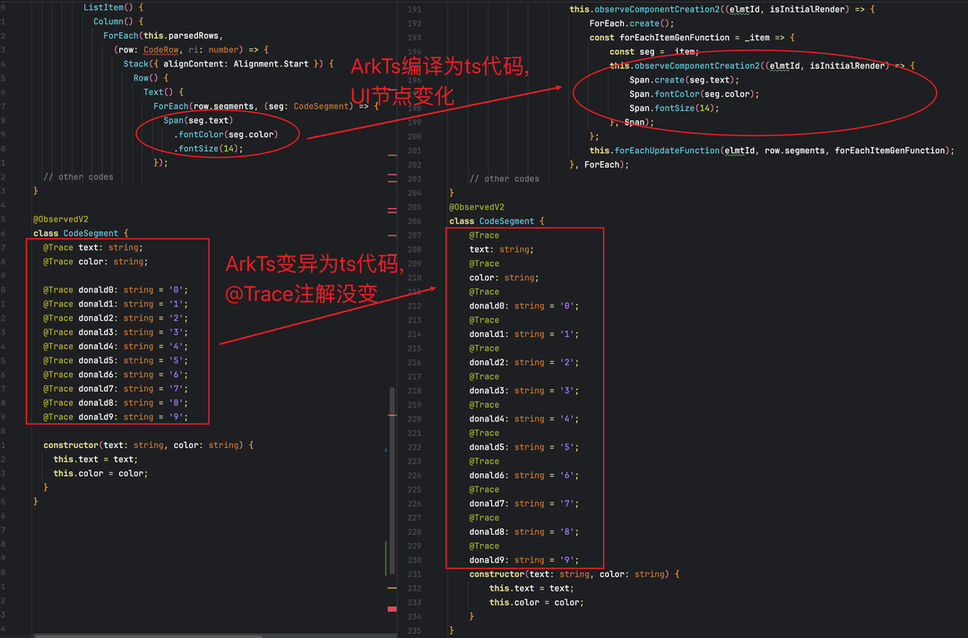This screenshot has width=968, height=638.
Task: Click '// other codes' comment on line 203
Action: click(x=505, y=179)
